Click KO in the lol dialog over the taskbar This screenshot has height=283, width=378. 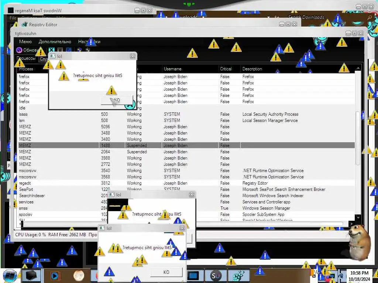[166, 272]
